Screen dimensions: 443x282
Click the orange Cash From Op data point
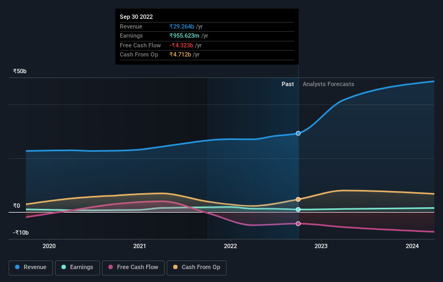click(298, 200)
